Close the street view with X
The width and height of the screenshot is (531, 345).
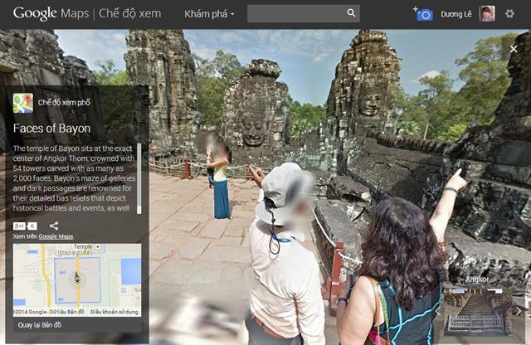[514, 49]
